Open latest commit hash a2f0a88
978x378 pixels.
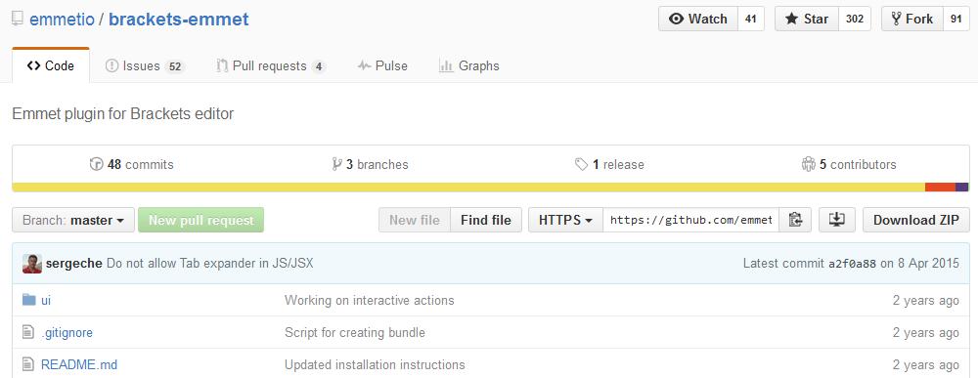pyautogui.click(x=853, y=264)
